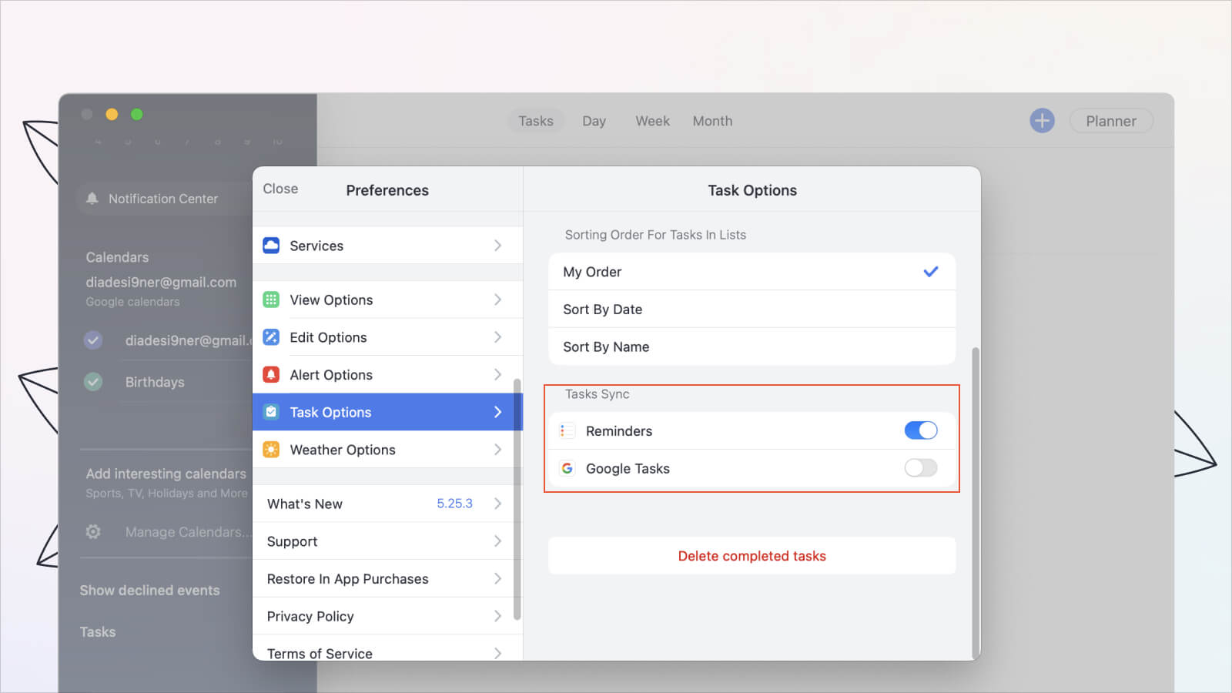Open Support using its chevron arrow
This screenshot has width=1232, height=693.
pos(497,541)
